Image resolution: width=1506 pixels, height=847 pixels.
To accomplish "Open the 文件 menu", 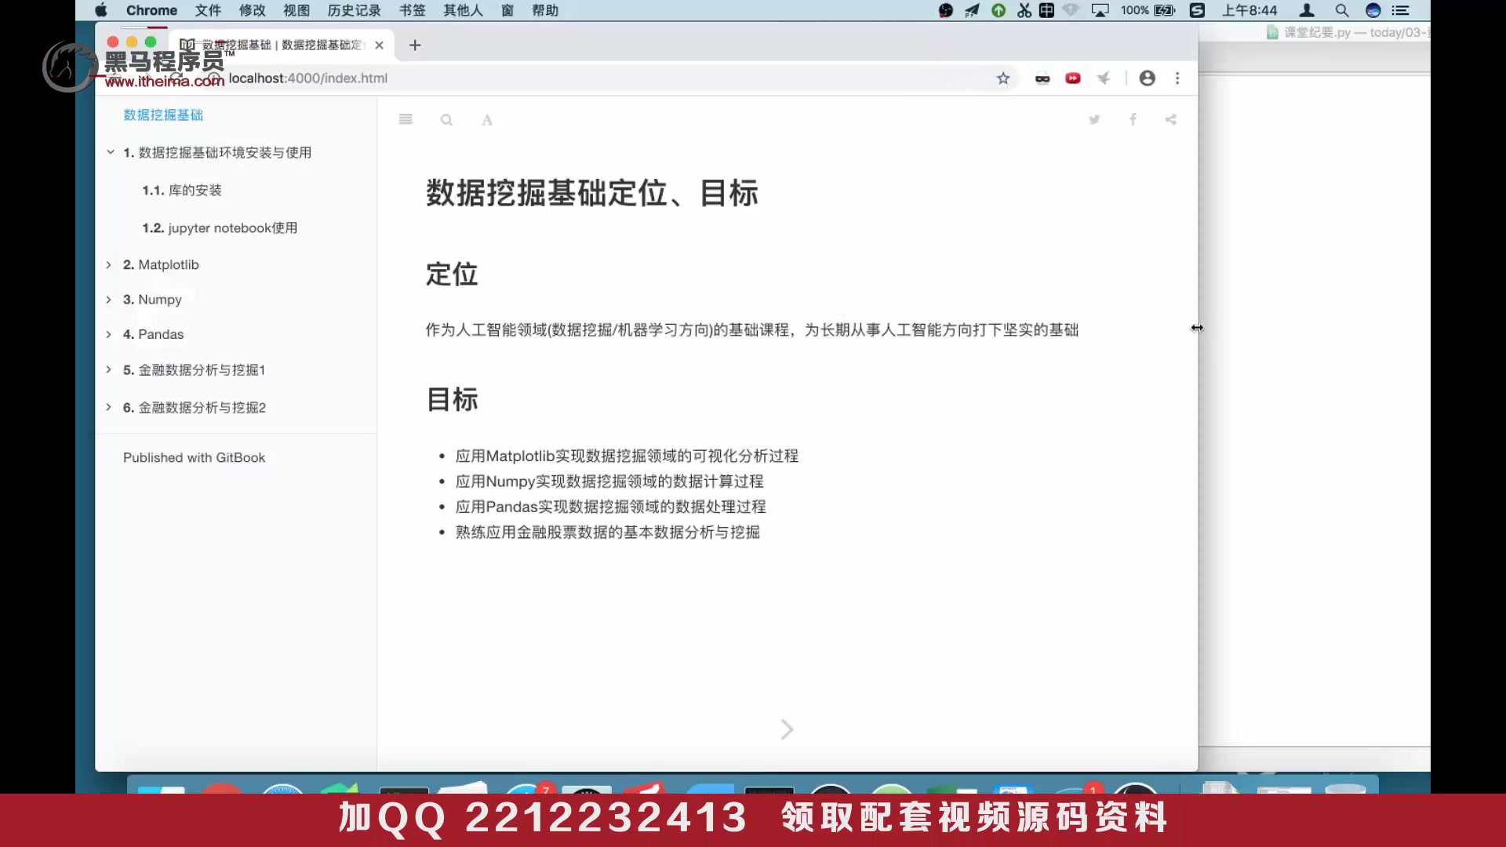I will (208, 10).
